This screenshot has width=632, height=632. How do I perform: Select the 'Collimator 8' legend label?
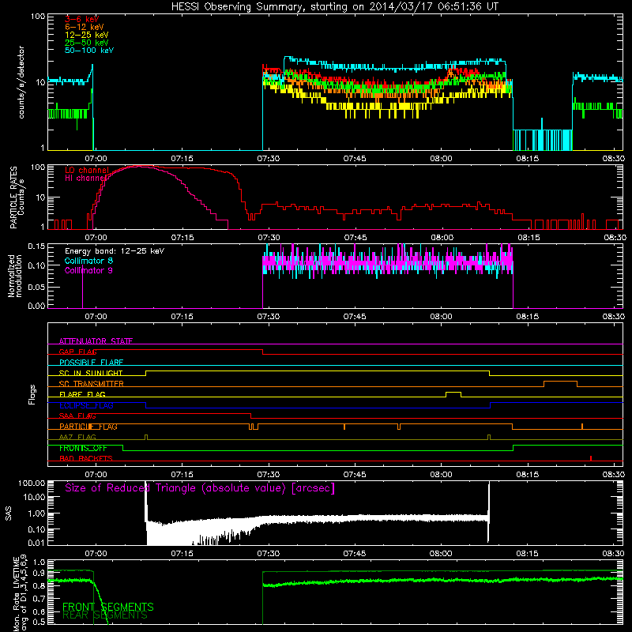click(88, 261)
